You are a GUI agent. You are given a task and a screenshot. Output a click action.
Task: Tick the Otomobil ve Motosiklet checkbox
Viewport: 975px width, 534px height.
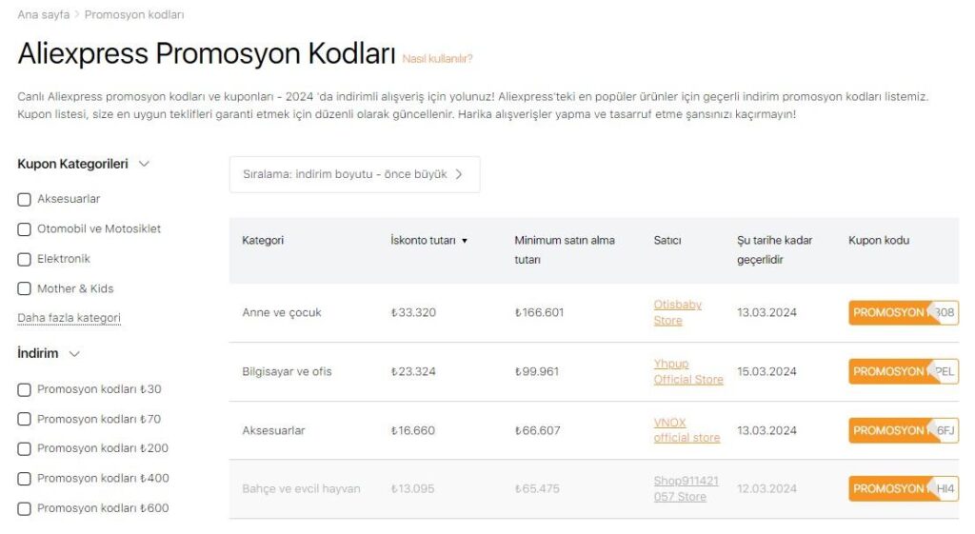(24, 229)
